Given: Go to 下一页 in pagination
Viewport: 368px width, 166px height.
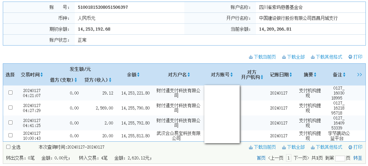Looking at the screenshot, I should (302, 158).
